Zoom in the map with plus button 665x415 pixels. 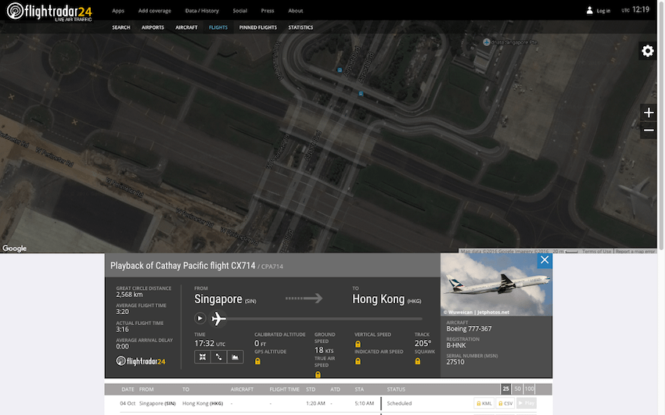[649, 113]
